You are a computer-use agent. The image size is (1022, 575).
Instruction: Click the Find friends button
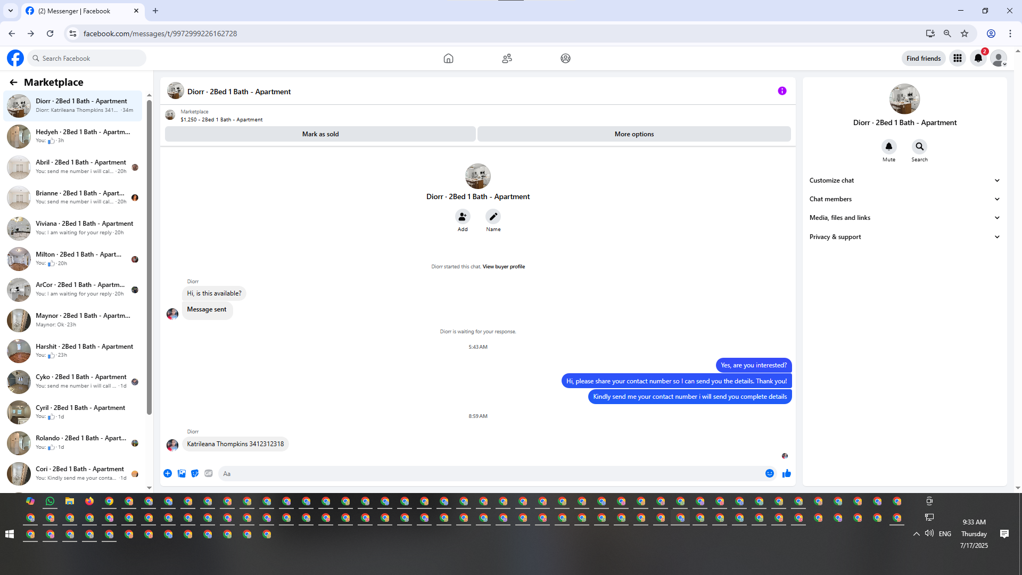924,59
